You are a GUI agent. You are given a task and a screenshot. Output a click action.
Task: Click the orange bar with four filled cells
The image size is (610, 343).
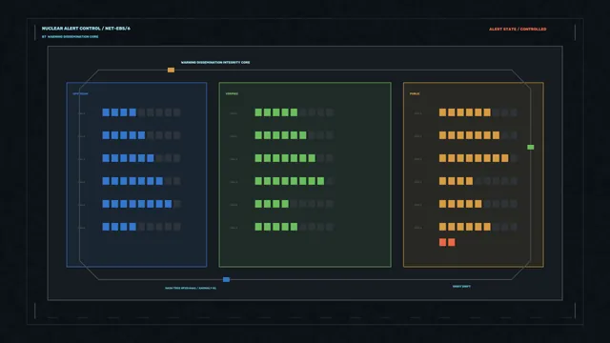(478, 181)
